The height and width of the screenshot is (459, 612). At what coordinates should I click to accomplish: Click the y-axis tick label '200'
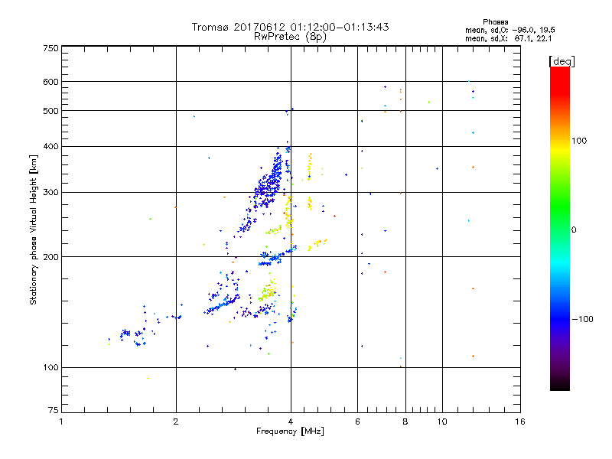point(50,257)
